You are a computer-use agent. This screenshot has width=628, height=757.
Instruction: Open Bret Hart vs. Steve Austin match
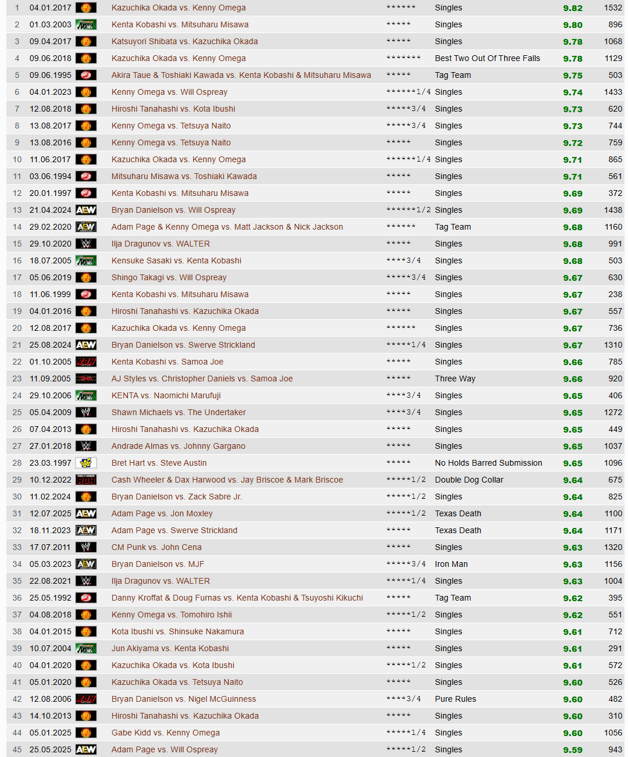click(159, 463)
